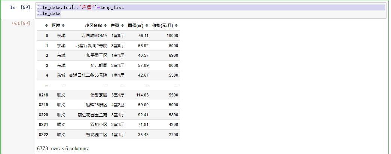Select cell 前进花园玉兰苑
Viewport: 391px width, 154px height.
pyautogui.click(x=92, y=115)
